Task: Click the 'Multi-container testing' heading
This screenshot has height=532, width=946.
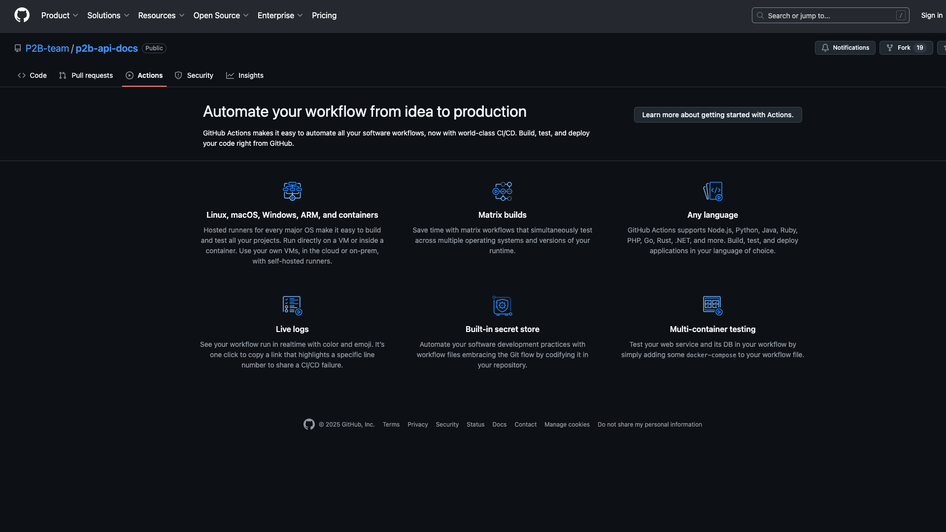Action: [x=712, y=329]
